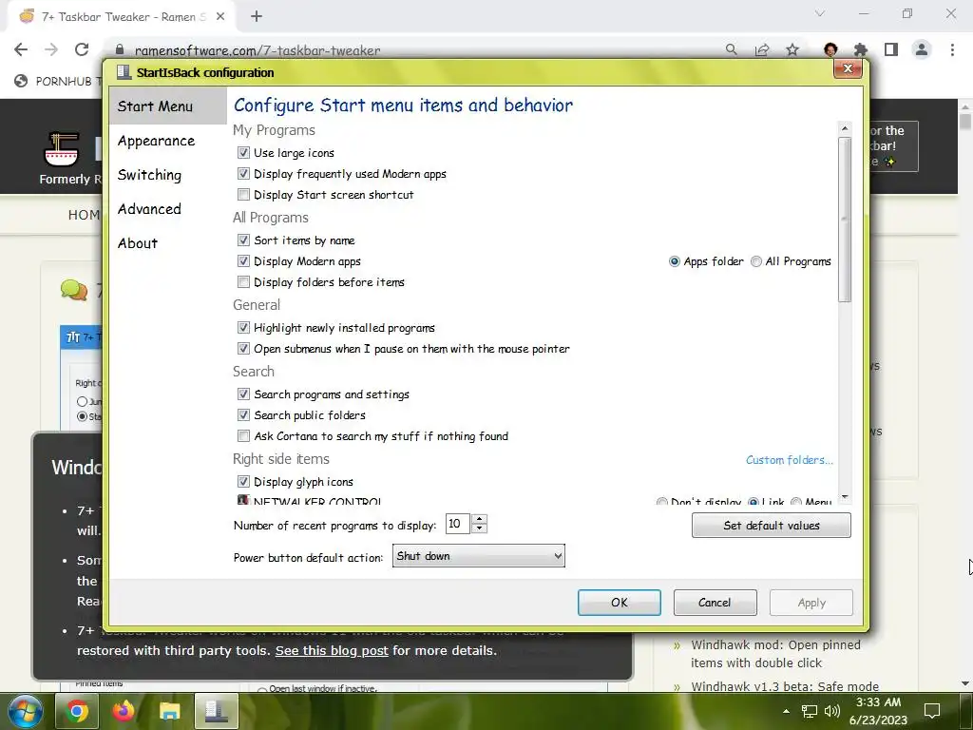The width and height of the screenshot is (973, 730).
Task: Click the site lock icon
Action: [x=120, y=50]
